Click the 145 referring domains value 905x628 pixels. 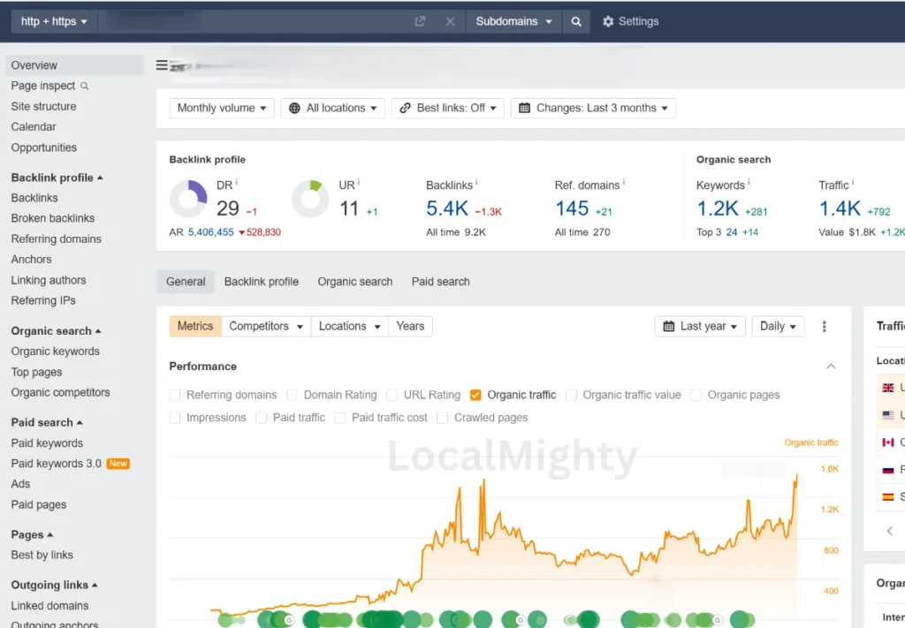tap(572, 208)
